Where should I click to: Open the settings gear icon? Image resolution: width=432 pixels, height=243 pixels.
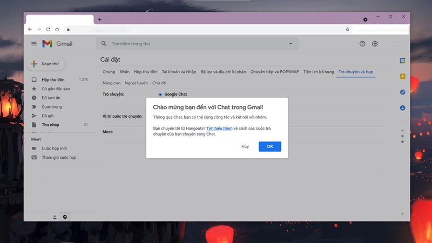click(375, 44)
